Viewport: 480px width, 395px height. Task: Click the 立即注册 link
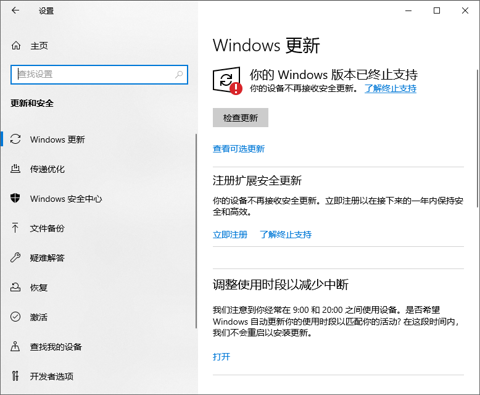pos(230,235)
